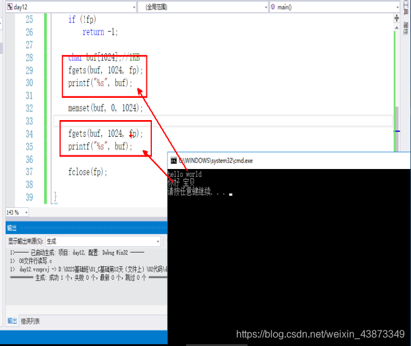The height and width of the screenshot is (346, 411).
Task: Click code line 'return -1;'
Action: tap(100, 32)
